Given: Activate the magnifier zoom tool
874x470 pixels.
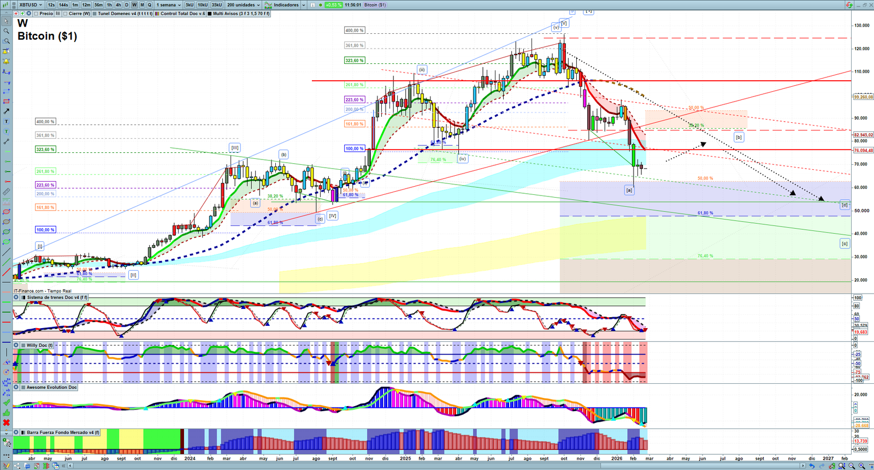Looking at the screenshot, I should click(7, 31).
